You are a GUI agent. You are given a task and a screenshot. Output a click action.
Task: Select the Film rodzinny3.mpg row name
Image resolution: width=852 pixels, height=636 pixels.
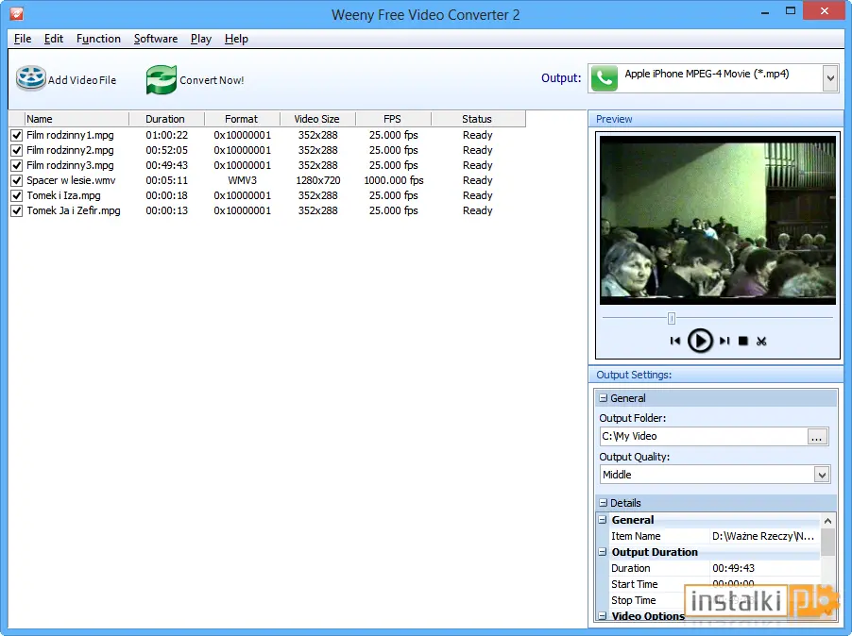[x=70, y=165]
